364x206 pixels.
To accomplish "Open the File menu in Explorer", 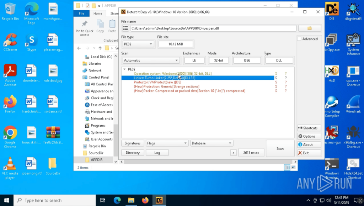I will pos(81,14).
